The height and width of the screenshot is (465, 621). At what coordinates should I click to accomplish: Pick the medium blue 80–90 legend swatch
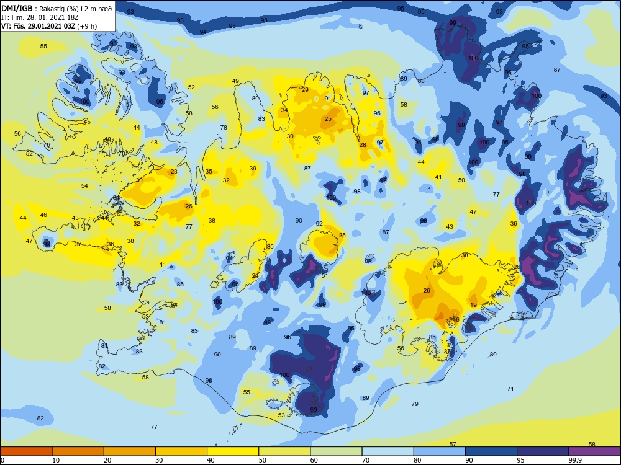click(440, 451)
